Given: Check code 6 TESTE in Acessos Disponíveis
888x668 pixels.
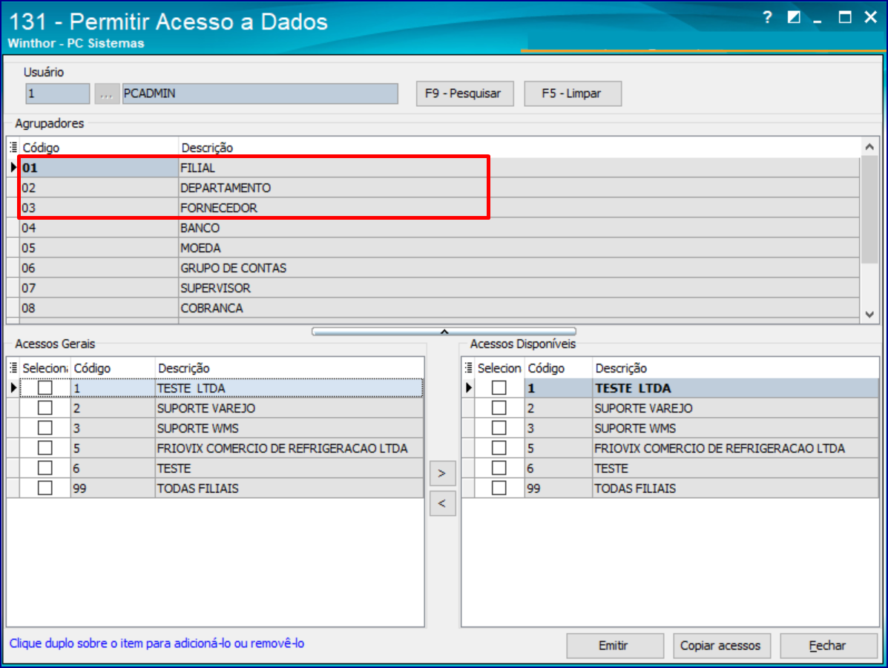Looking at the screenshot, I should click(499, 468).
